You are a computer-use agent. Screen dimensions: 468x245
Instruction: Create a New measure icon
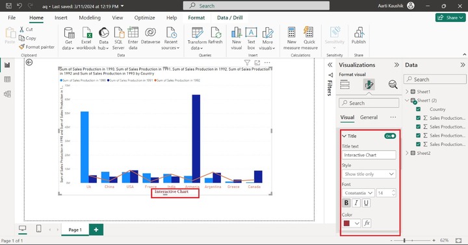pyautogui.click(x=292, y=33)
